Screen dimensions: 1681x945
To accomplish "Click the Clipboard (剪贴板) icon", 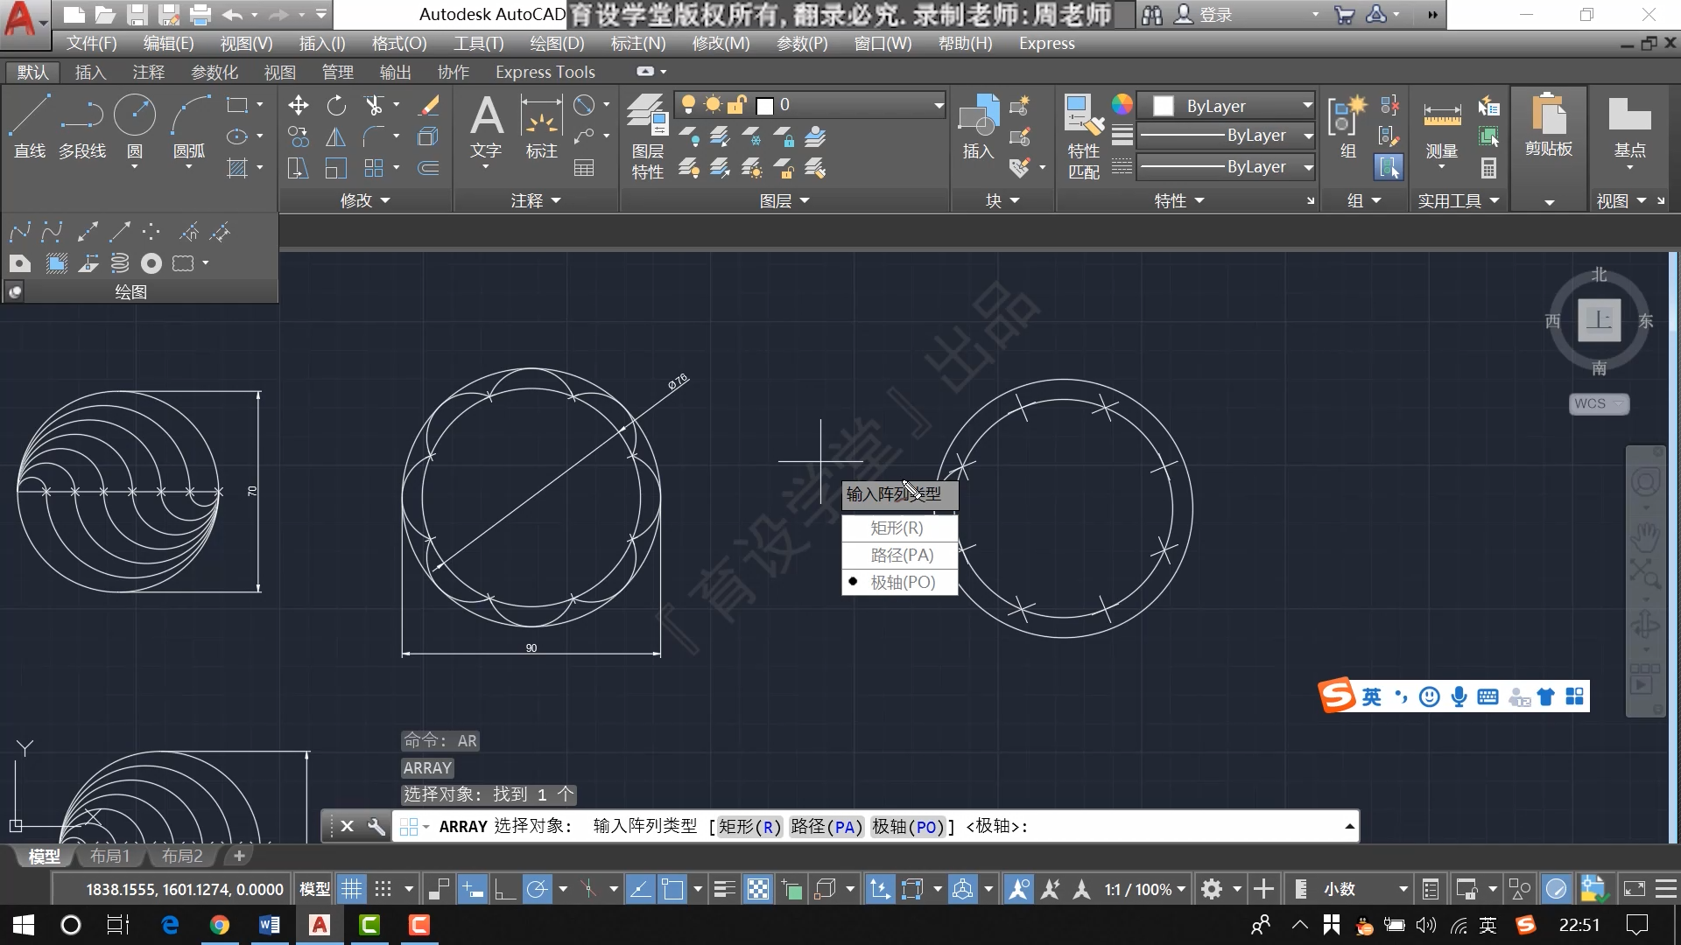I will (x=1549, y=127).
